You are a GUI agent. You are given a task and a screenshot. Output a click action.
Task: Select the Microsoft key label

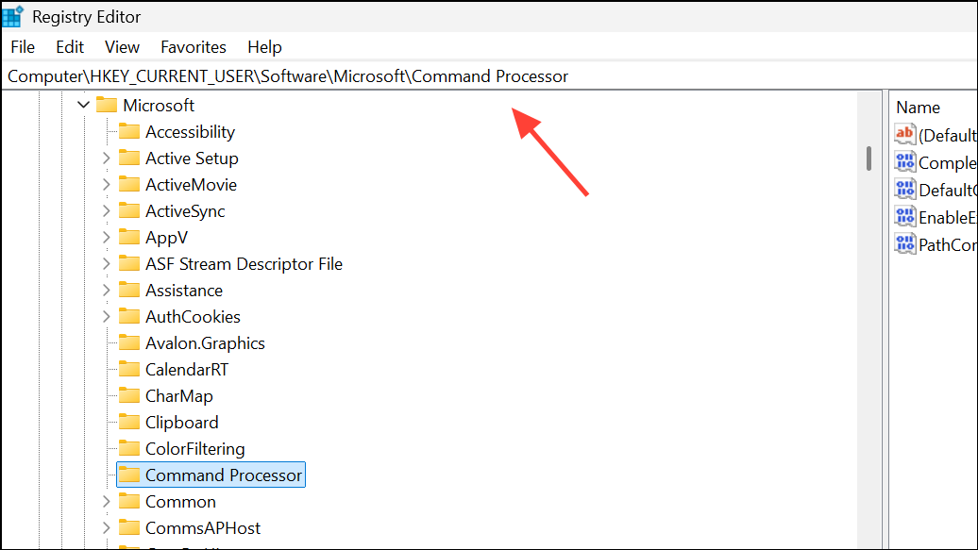pos(159,106)
